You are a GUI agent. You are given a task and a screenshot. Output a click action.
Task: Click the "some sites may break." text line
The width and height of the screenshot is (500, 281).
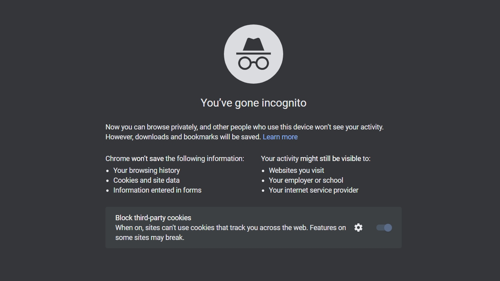[150, 238]
